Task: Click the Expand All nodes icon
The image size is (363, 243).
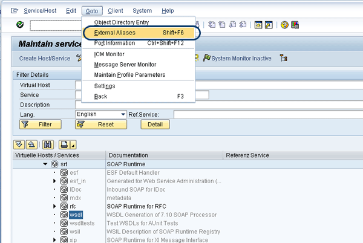Action: click(19, 144)
